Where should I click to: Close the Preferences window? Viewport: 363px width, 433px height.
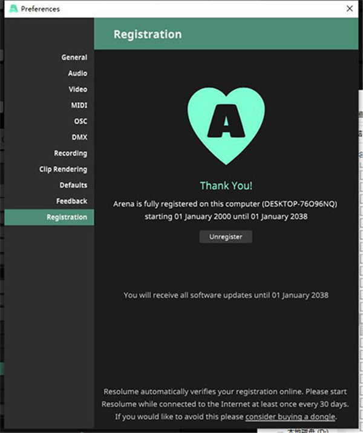click(x=350, y=9)
